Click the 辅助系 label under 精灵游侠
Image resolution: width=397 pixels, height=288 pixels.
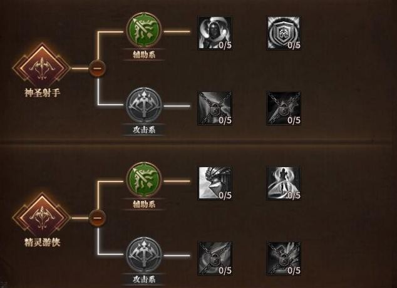144,204
